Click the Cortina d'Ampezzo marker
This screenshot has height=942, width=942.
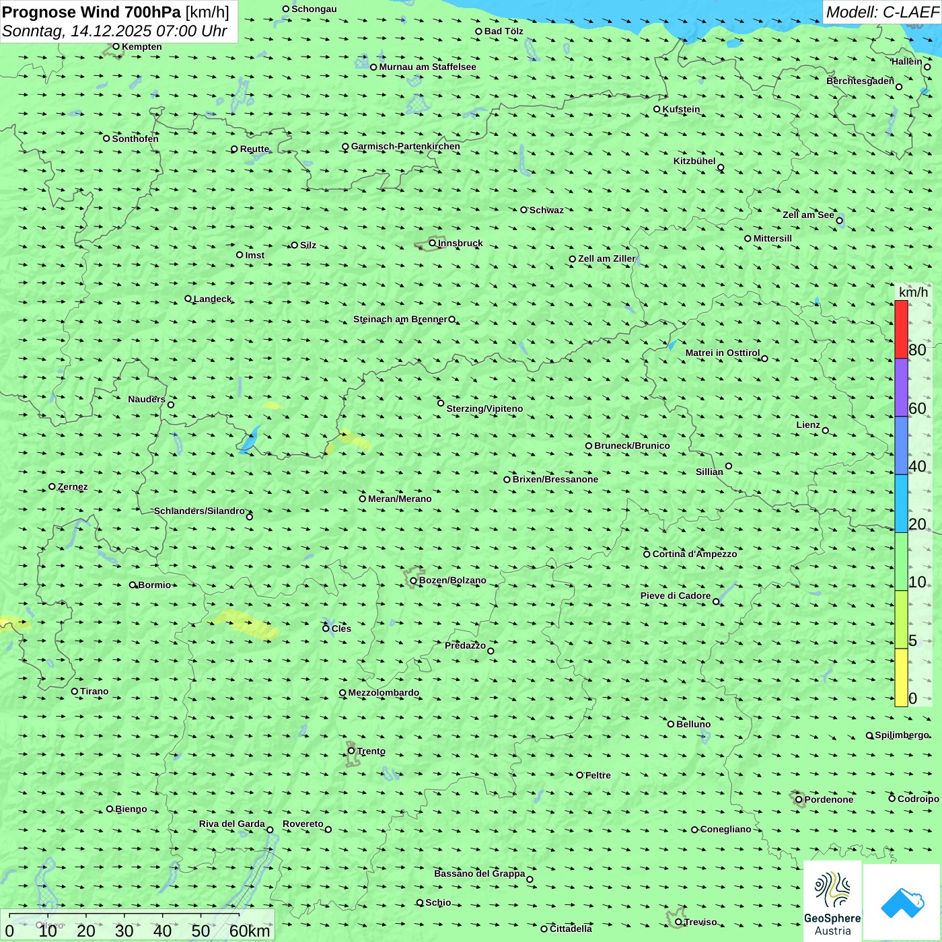pos(647,554)
